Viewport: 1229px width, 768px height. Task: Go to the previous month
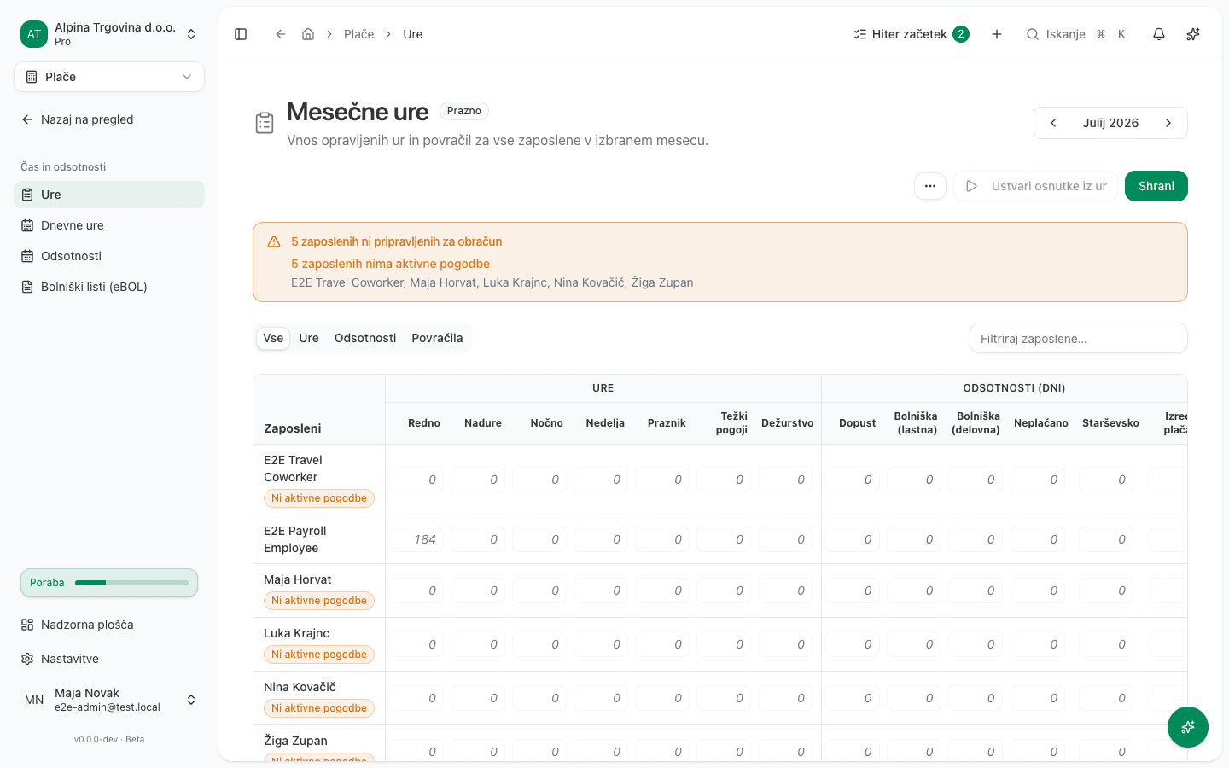pyautogui.click(x=1053, y=123)
